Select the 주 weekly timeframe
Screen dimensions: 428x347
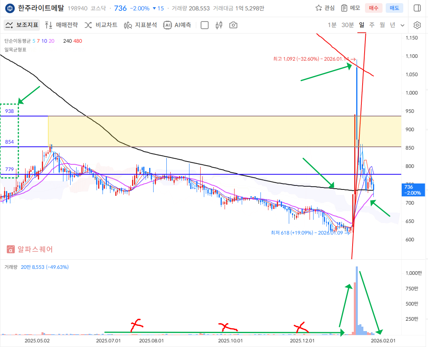[x=372, y=25]
